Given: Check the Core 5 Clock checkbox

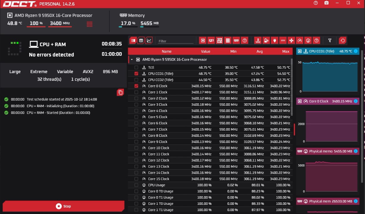Looking at the screenshot, I should pos(136,117).
